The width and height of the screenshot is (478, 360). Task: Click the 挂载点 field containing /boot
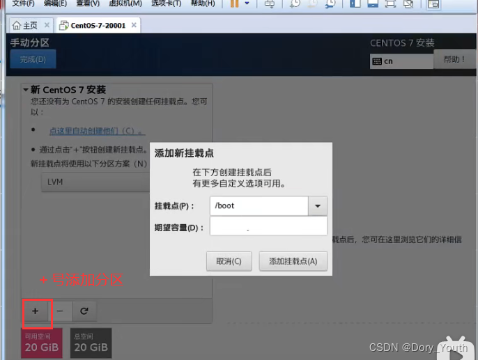(x=259, y=206)
